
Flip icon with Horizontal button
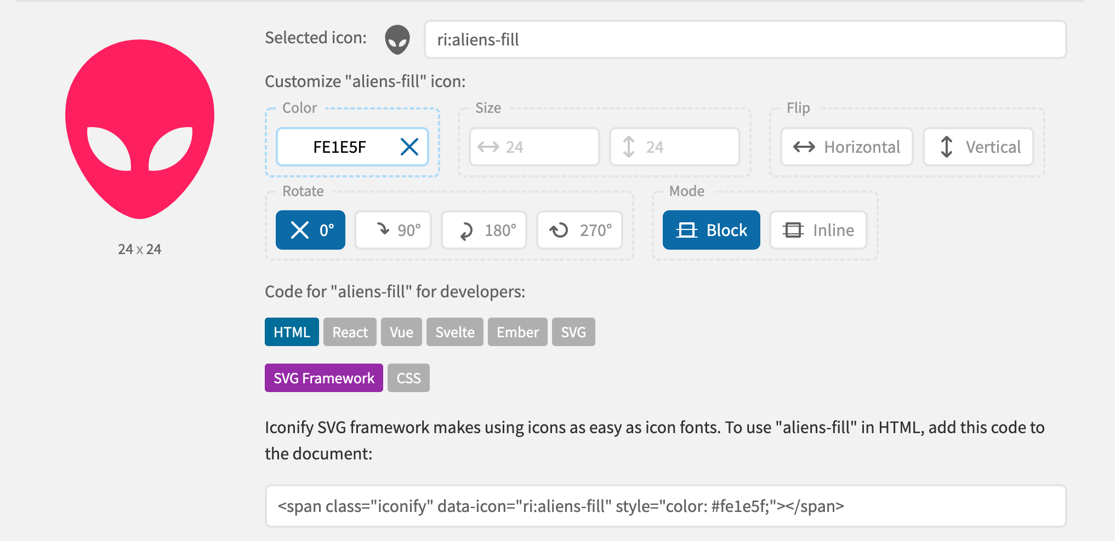click(x=847, y=147)
